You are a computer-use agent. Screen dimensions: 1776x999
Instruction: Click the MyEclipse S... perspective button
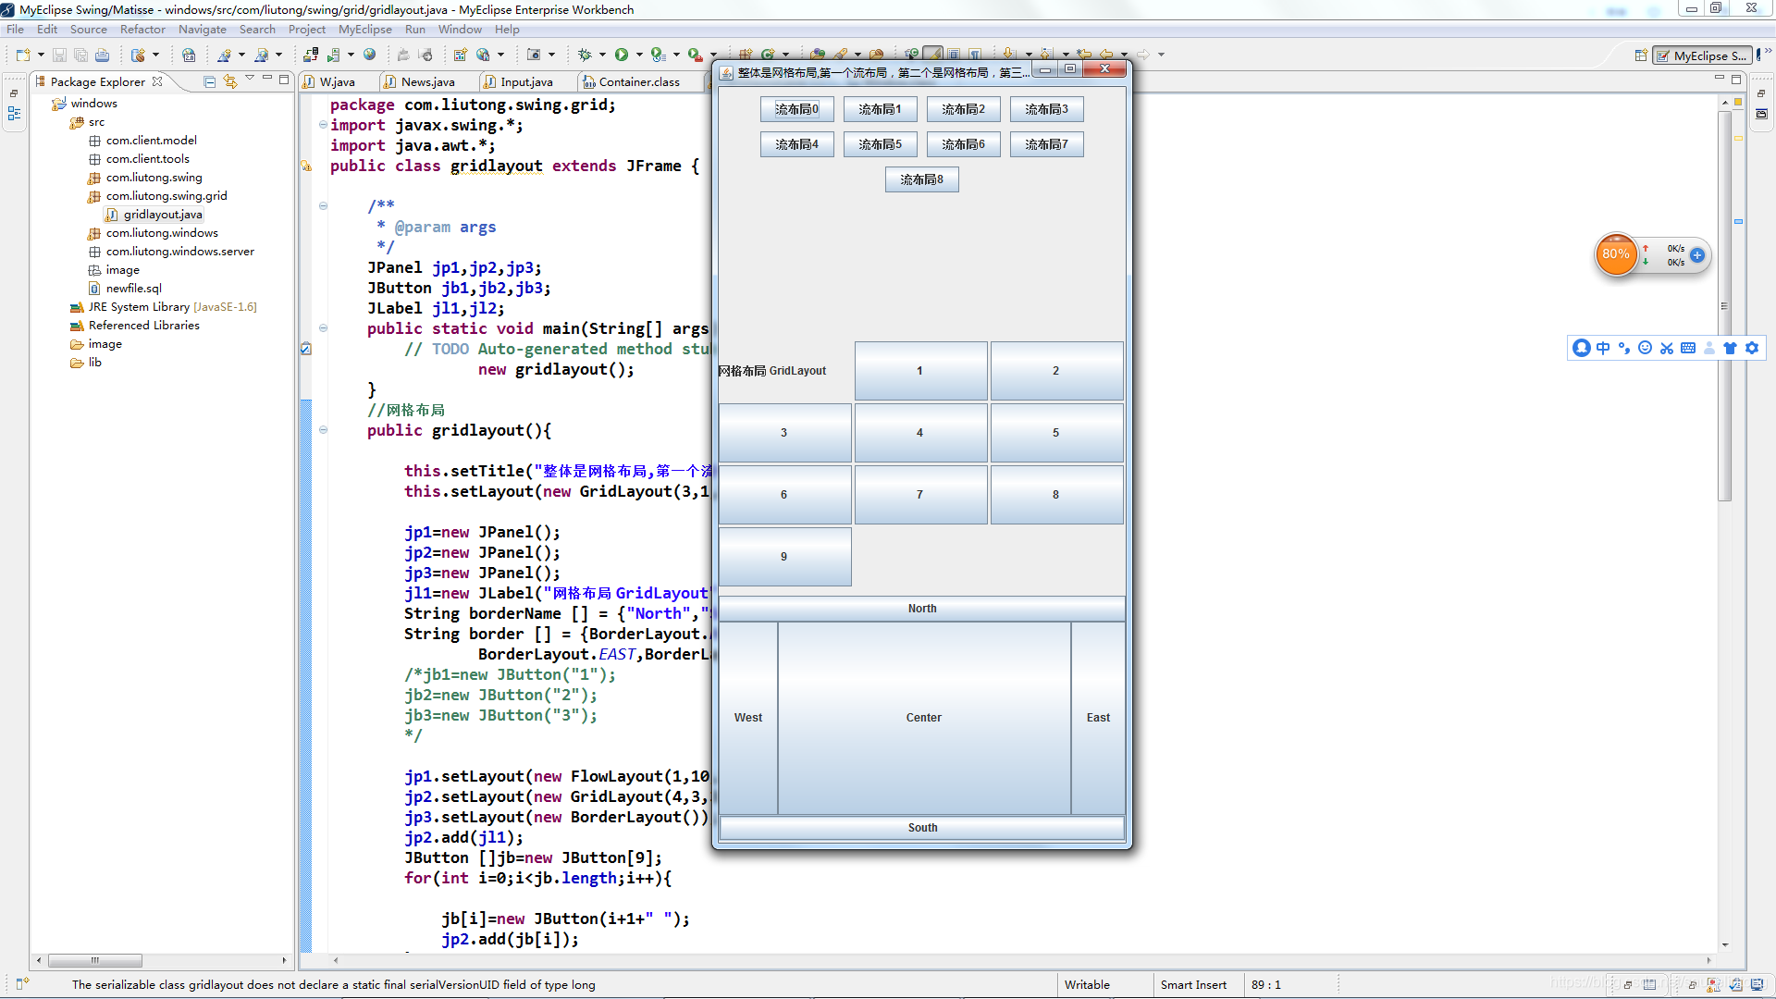(1702, 55)
